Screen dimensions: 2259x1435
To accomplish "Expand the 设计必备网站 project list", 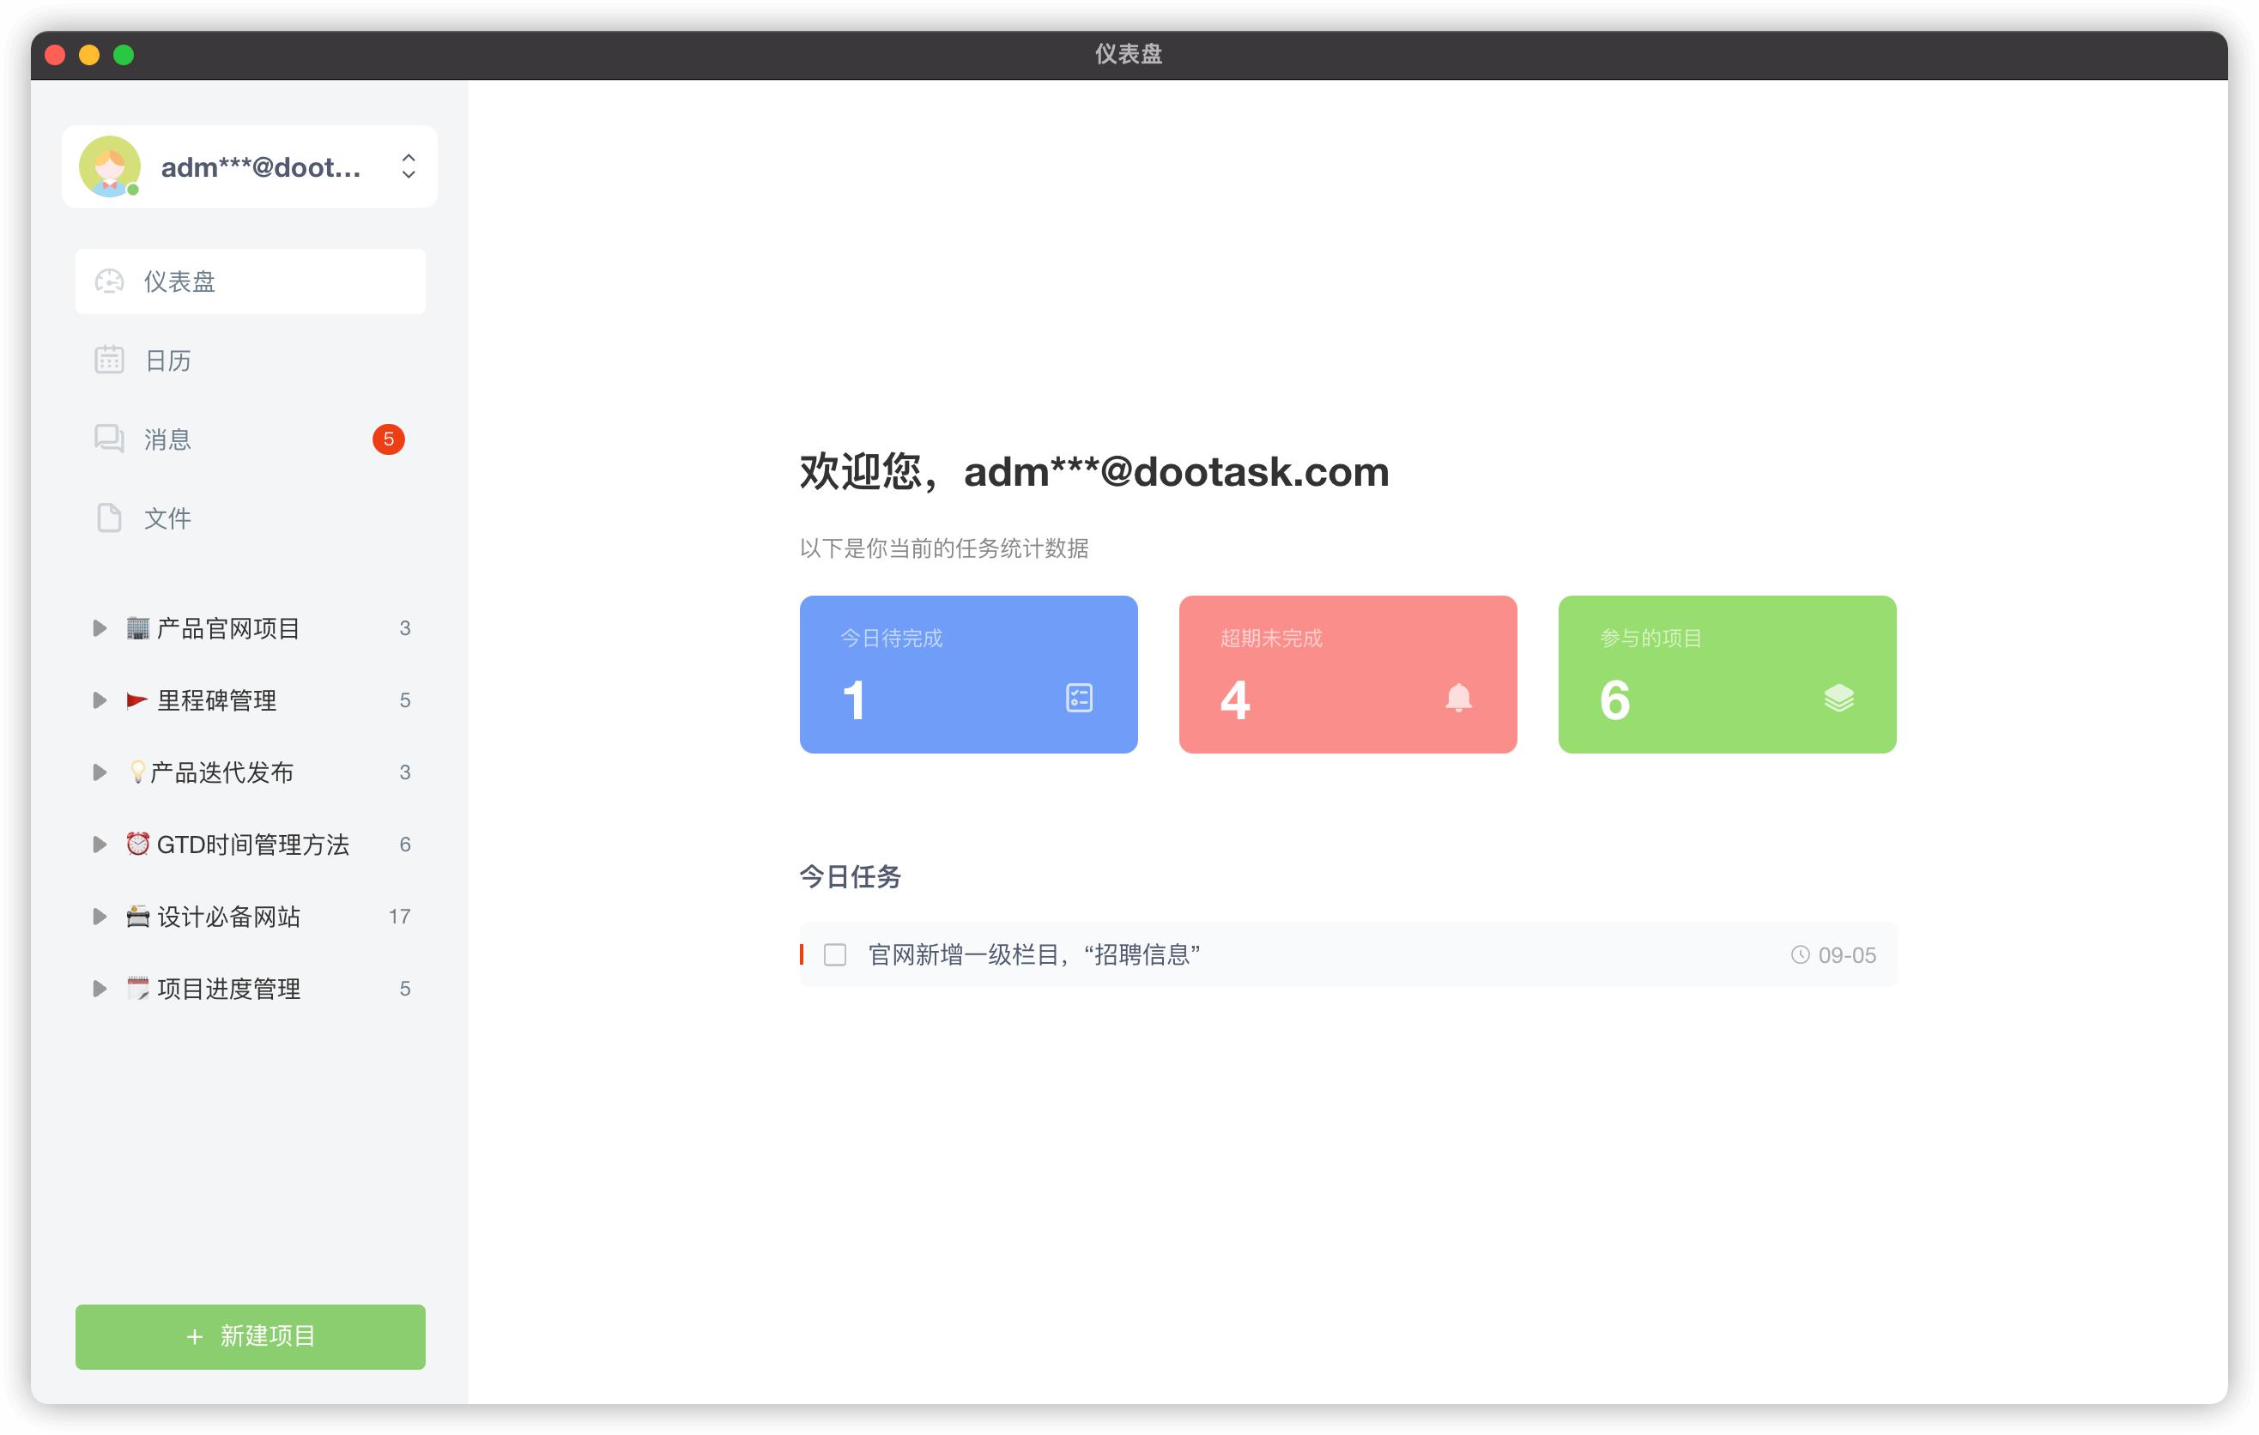I will pyautogui.click(x=100, y=917).
